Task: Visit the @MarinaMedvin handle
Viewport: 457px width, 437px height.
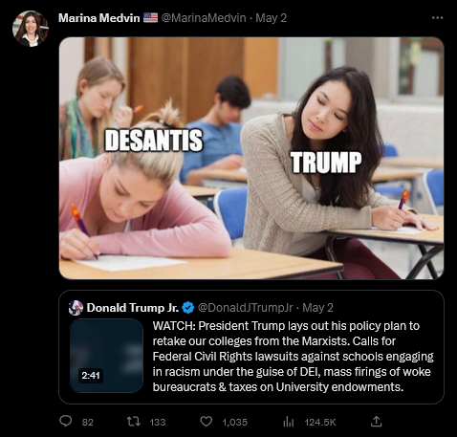Action: 204,18
